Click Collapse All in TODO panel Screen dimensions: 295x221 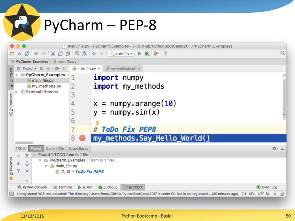pyautogui.click(x=27, y=163)
